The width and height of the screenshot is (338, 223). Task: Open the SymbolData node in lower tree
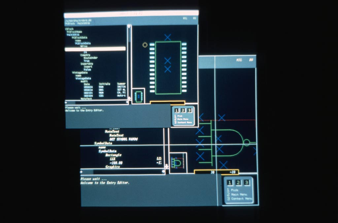(103, 143)
